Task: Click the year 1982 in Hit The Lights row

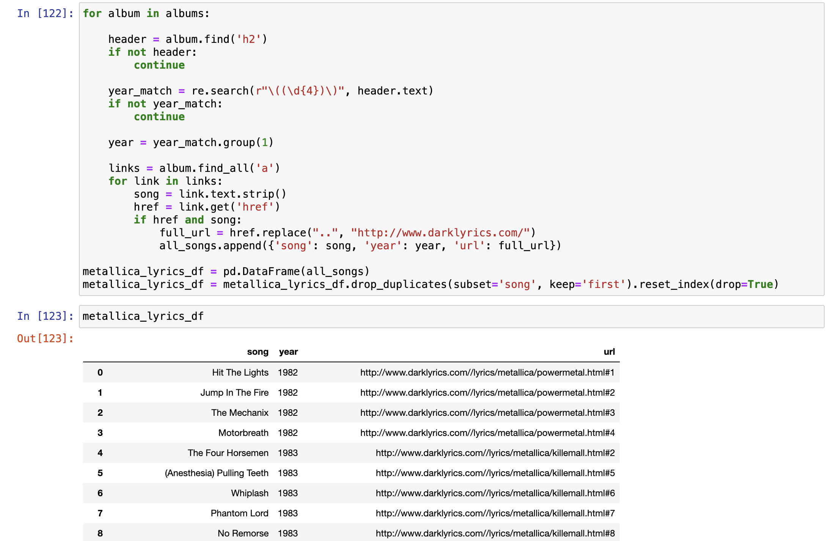Action: click(288, 373)
